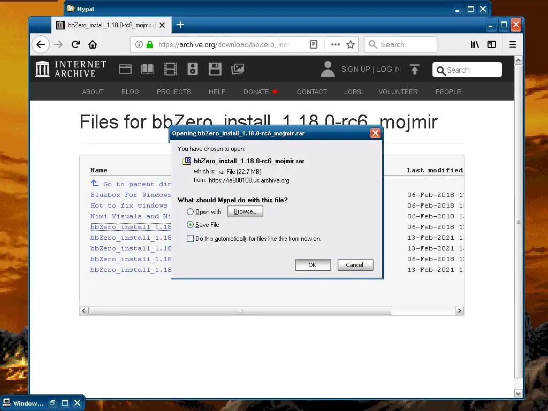Click the Internet Archive logo
The image size is (548, 411).
[71, 69]
